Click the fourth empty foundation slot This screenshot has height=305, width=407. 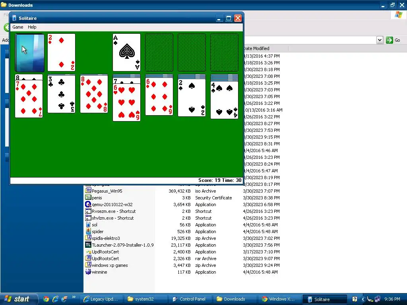pyautogui.click(x=224, y=52)
